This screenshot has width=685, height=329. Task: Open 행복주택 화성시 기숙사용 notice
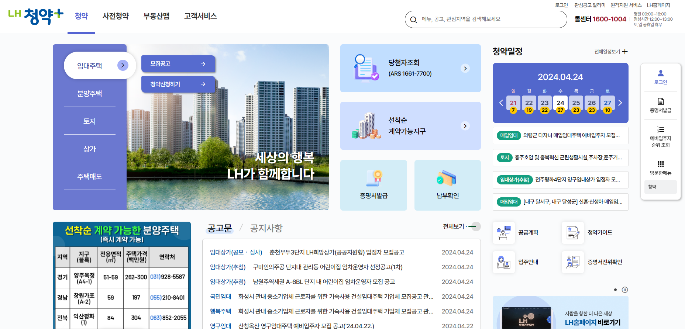click(336, 311)
